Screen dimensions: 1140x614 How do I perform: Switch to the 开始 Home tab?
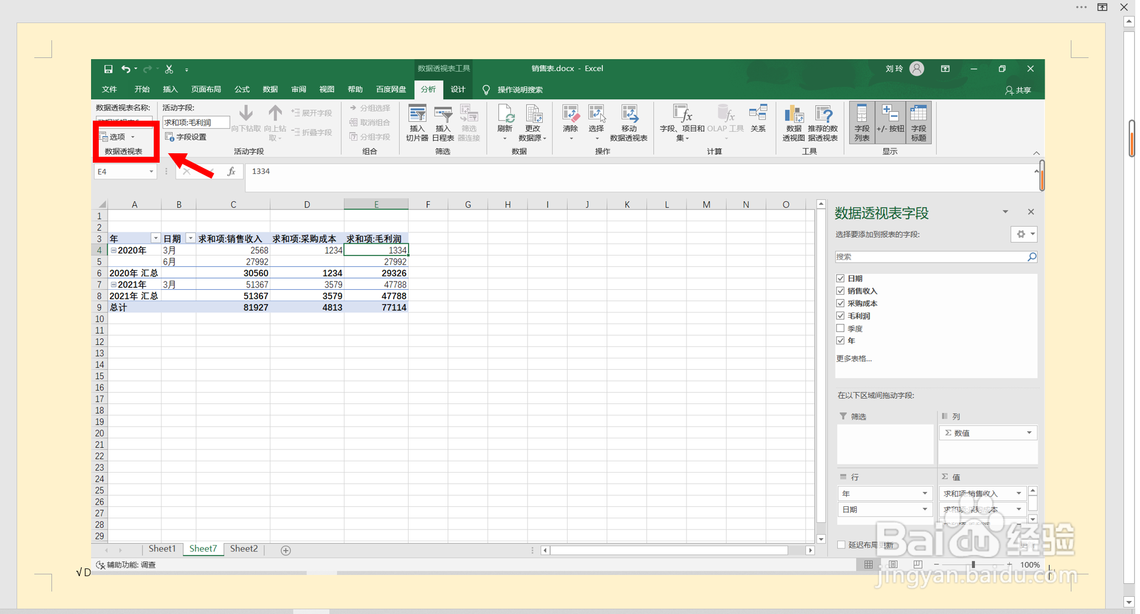(142, 90)
